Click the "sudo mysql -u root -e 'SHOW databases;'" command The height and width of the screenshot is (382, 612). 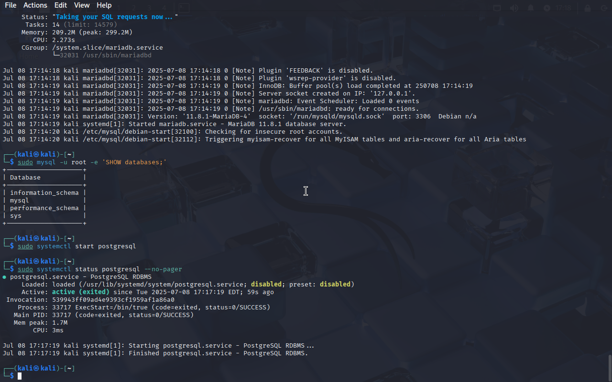[x=92, y=162]
